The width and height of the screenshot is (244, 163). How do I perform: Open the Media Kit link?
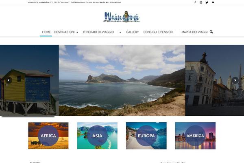point(104,2)
